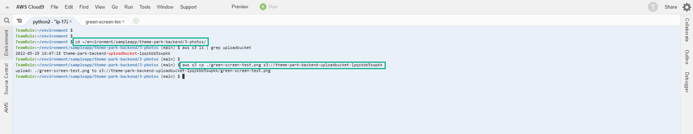This screenshot has height=134, width=693.
Task: Click the terminal cursor at the prompt
Action: [x=183, y=76]
